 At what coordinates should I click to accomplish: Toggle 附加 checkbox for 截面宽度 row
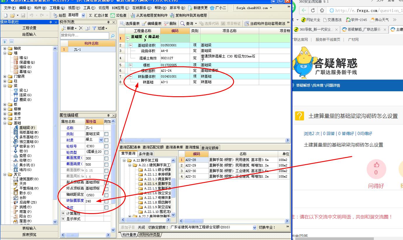(107, 158)
